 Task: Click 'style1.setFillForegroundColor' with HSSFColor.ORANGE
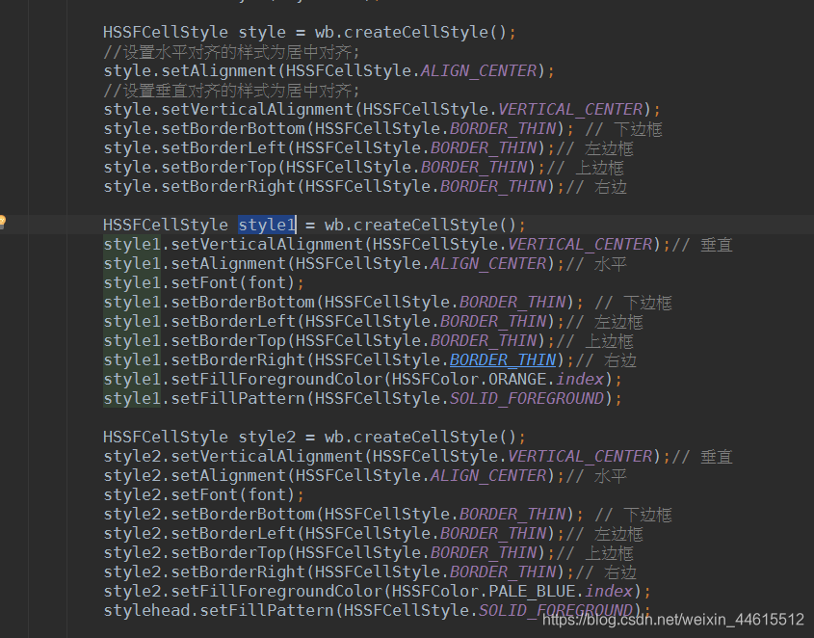pyautogui.click(x=362, y=379)
